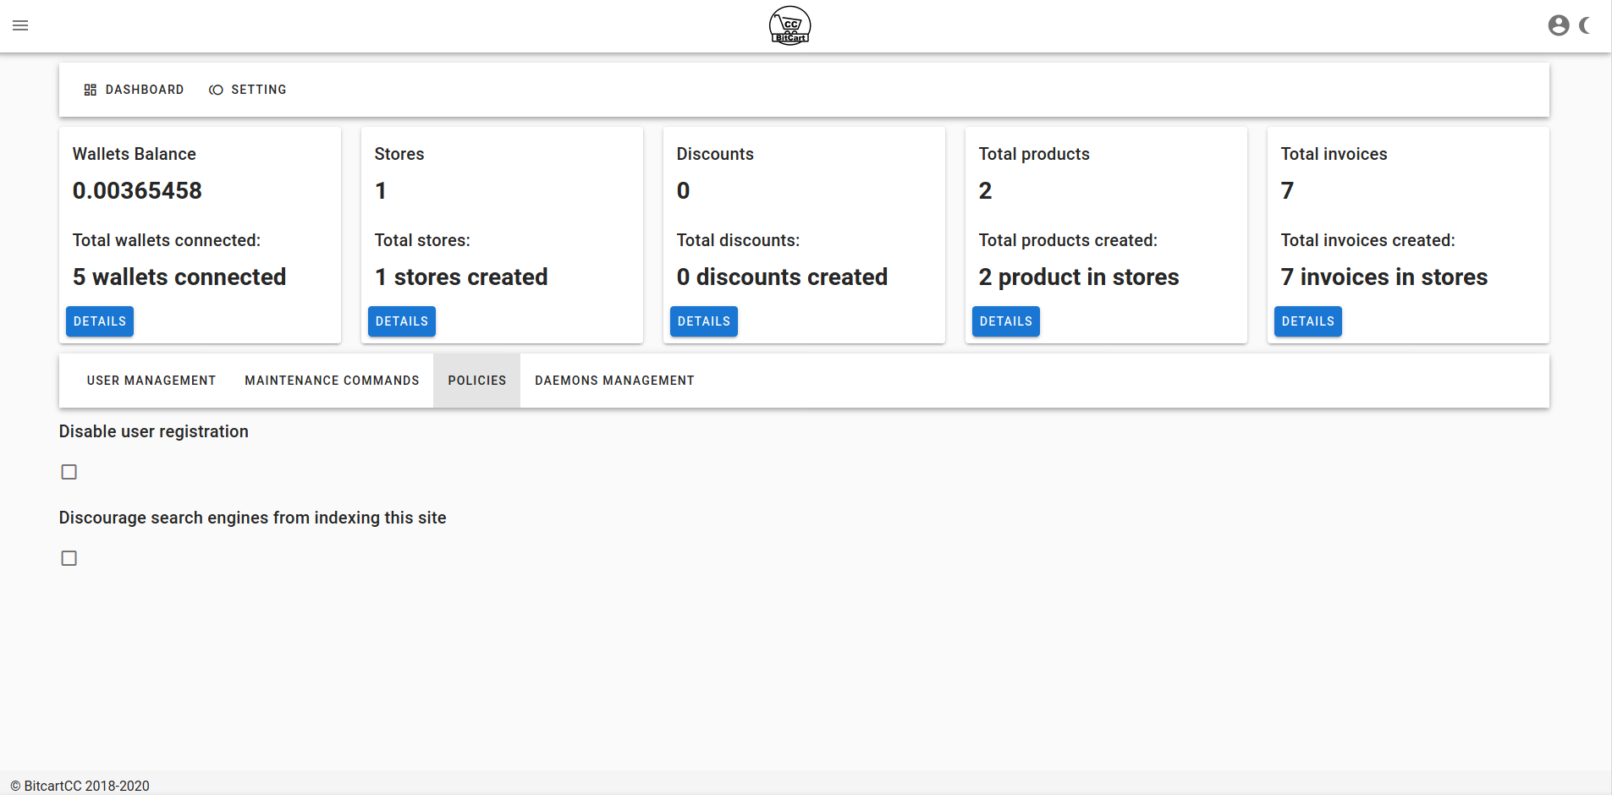Switch to the User Management tab

pyautogui.click(x=151, y=381)
